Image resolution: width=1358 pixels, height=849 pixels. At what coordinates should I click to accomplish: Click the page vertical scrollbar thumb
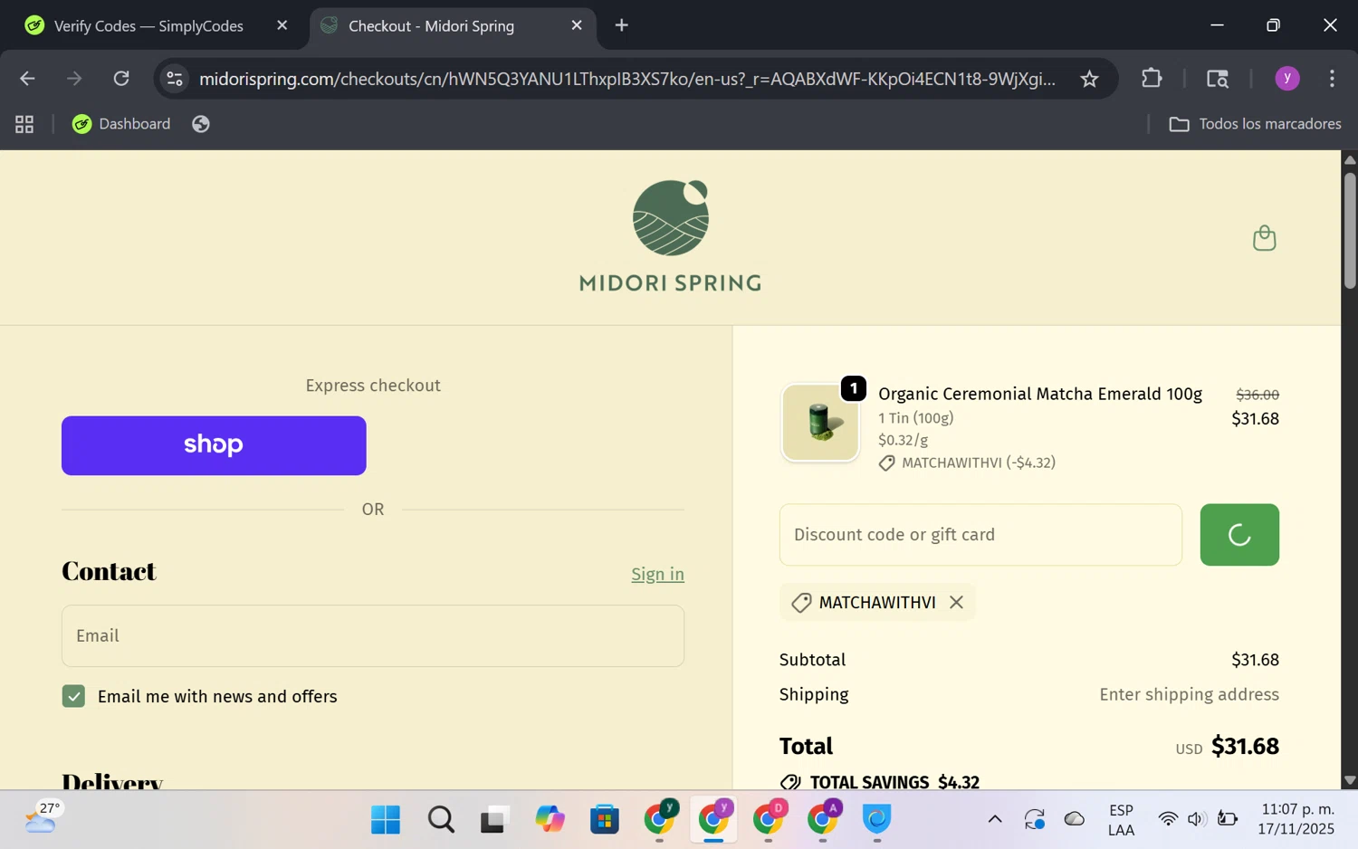pos(1350,230)
